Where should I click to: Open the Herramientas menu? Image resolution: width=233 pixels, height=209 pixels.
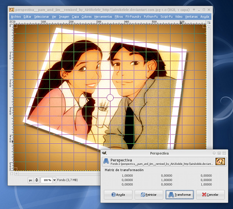(x=103, y=17)
